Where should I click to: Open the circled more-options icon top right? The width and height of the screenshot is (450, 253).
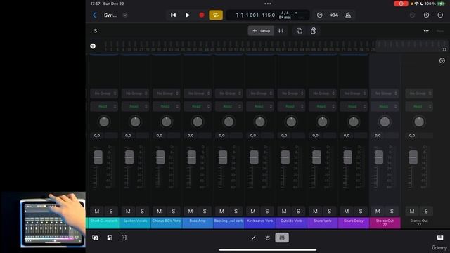[441, 15]
